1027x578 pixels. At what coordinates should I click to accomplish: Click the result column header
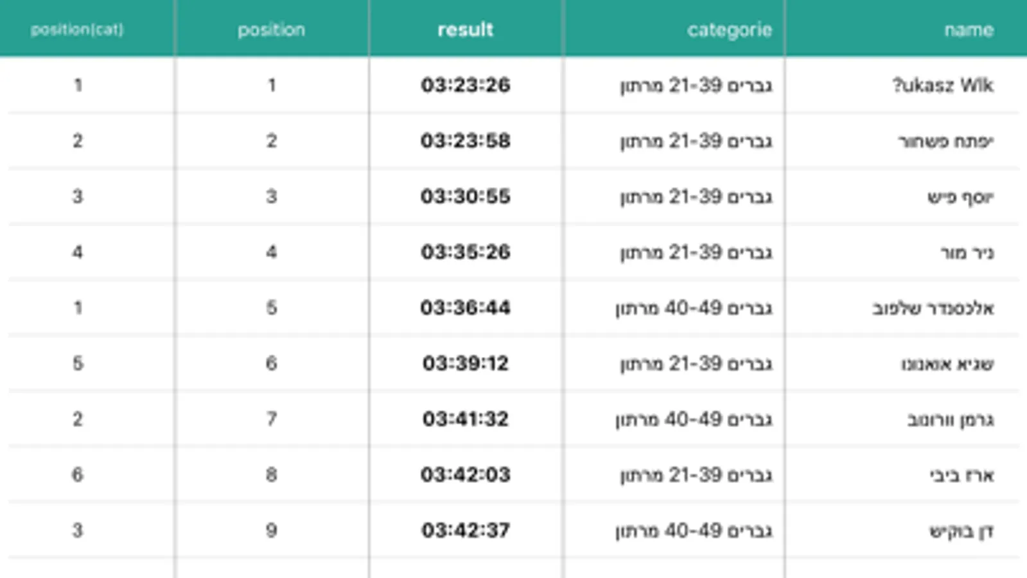point(465,30)
